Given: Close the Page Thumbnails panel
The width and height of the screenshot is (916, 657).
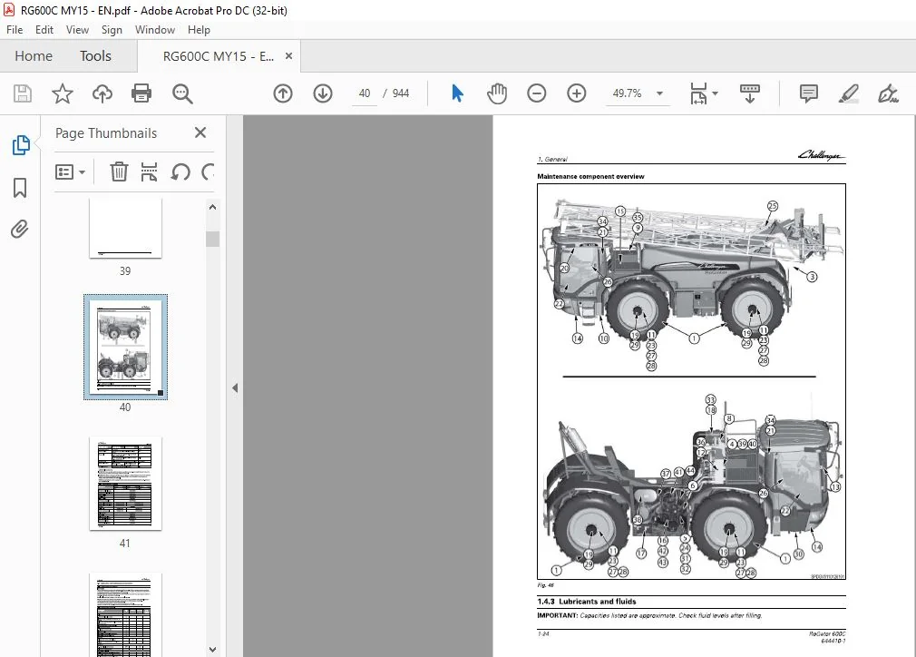Looking at the screenshot, I should 200,132.
